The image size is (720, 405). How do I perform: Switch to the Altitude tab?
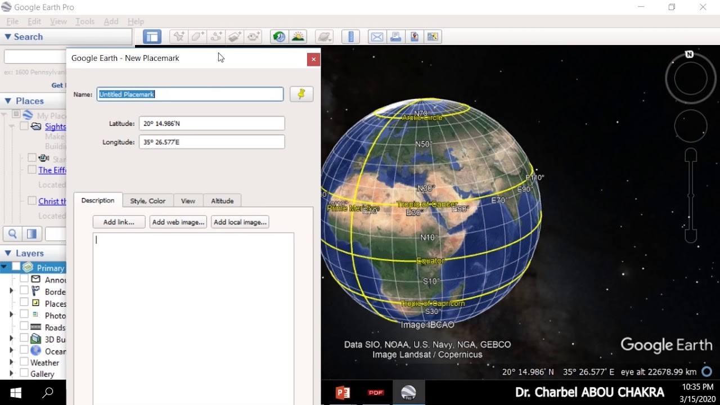pos(222,201)
